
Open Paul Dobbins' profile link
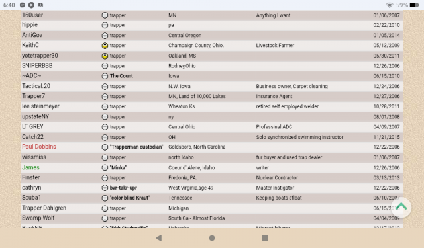39,147
